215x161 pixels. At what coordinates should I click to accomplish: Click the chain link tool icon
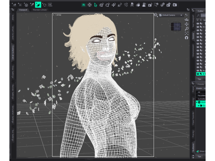click(162, 5)
